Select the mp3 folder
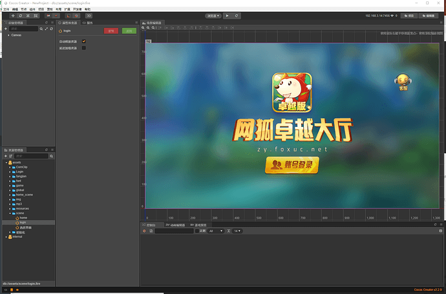 19,204
